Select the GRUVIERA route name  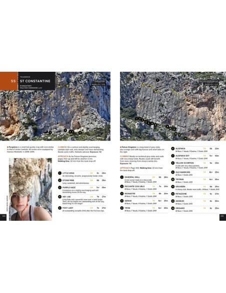180,187
